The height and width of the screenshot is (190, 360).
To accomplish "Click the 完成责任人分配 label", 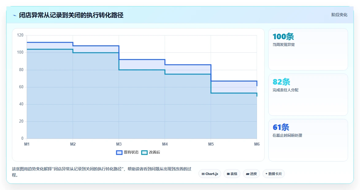I will pos(285,90).
